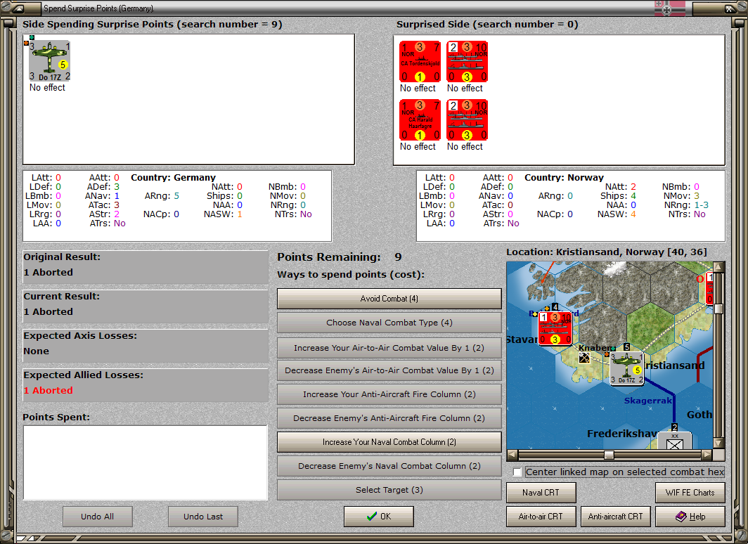Screen dimensions: 748x544
Task: Click the map scroll right arrow
Action: point(707,455)
